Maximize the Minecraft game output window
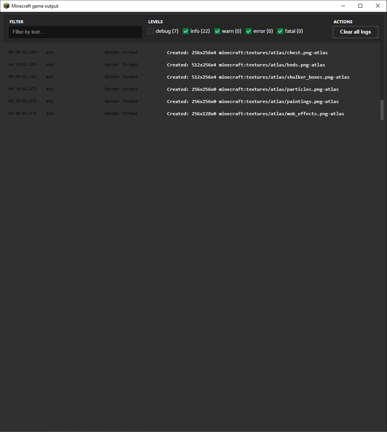The height and width of the screenshot is (432, 387). coord(360,6)
